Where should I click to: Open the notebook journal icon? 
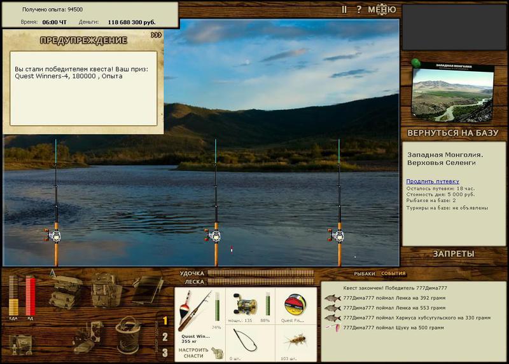click(x=148, y=290)
